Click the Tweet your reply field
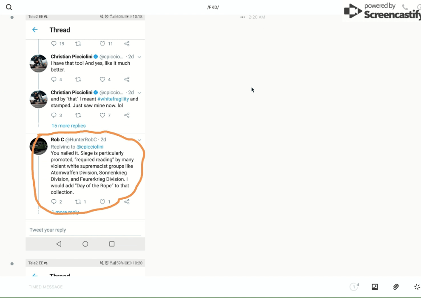This screenshot has height=298, width=421. point(85,230)
